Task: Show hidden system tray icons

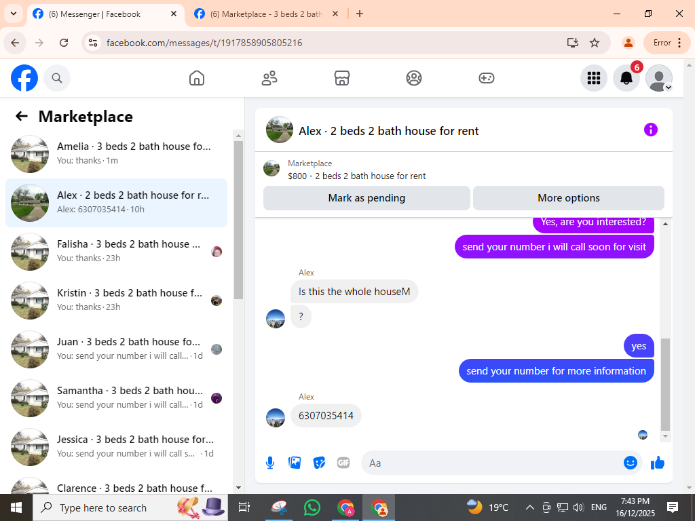Action: 529,507
